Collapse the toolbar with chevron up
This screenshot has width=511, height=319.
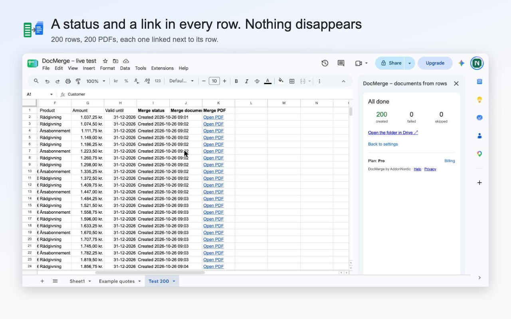343,81
